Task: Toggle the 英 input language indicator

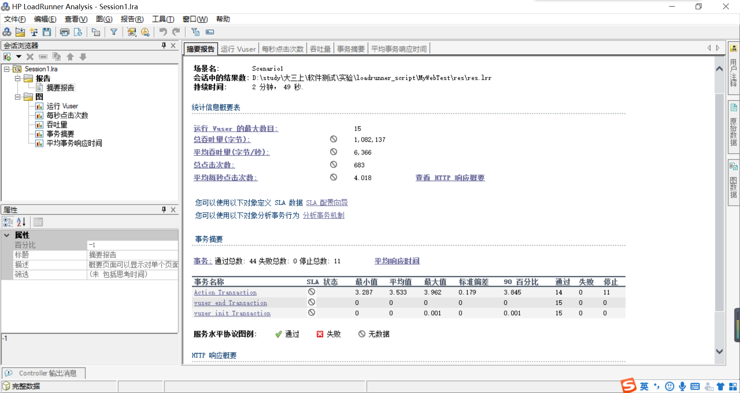Action: click(x=644, y=386)
